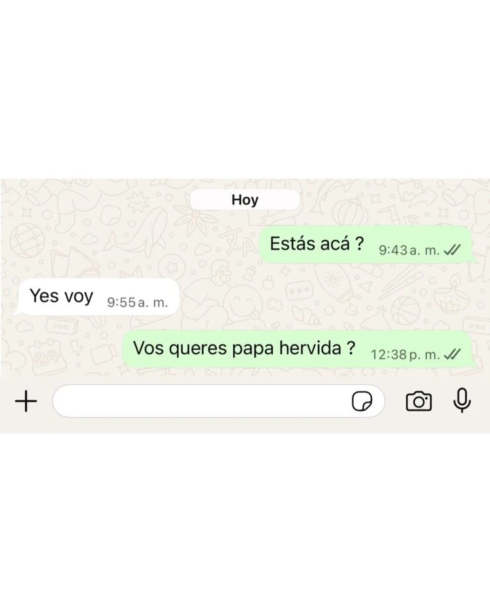The height and width of the screenshot is (612, 490).
Task: Select the Vos queres papa hervida ? message
Action: click(x=244, y=348)
